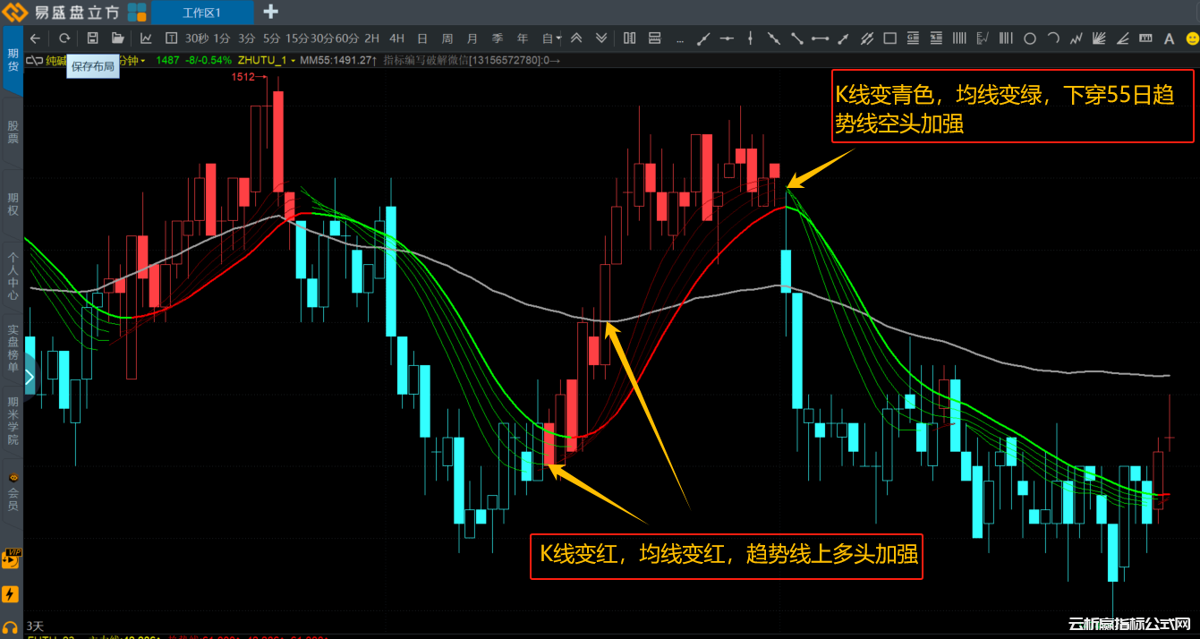Select the text annotation A tool
The image size is (1200, 639).
point(1169,38)
